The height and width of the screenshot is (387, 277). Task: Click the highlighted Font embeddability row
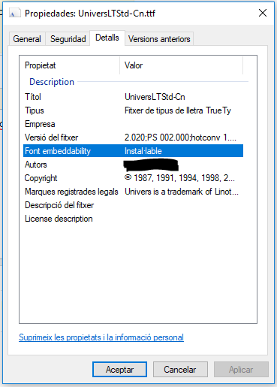133,151
